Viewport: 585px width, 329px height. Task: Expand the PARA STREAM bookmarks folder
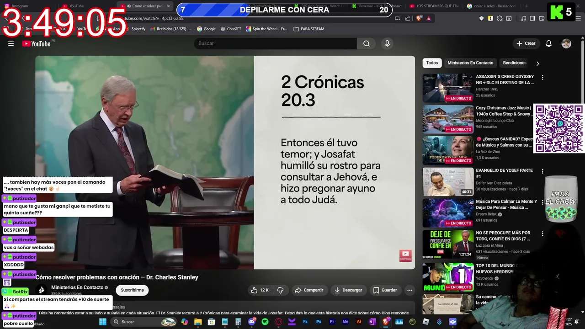coord(309,29)
